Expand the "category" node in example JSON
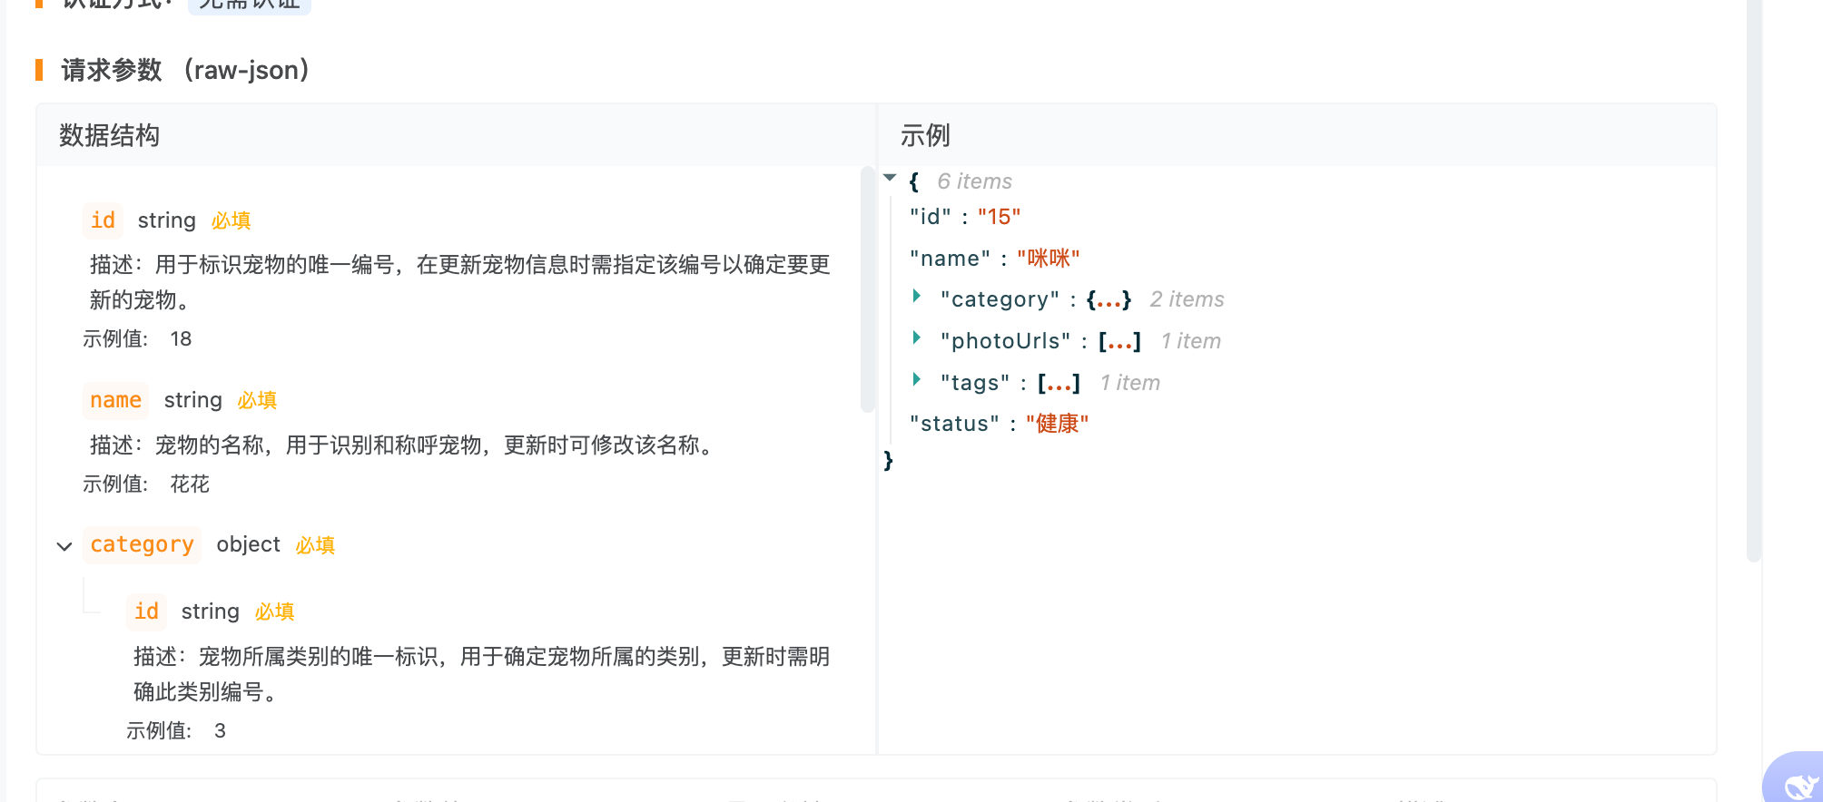 (917, 296)
